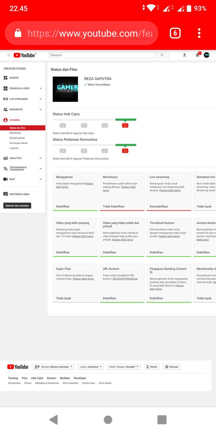Open the Bahasa Indonesia language dropdown

tap(53, 367)
